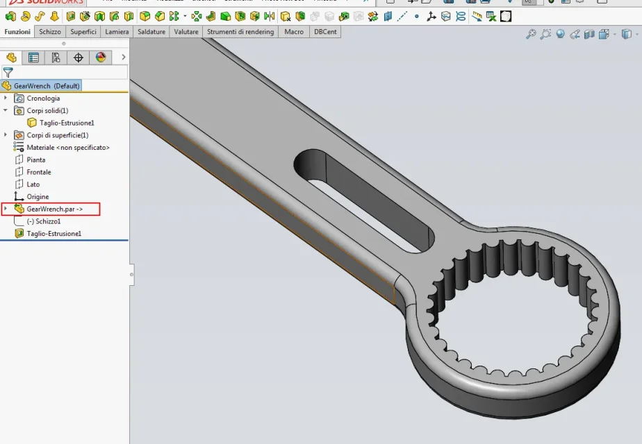Expand Corpi di superficie(1) node
This screenshot has width=642, height=444.
point(6,135)
